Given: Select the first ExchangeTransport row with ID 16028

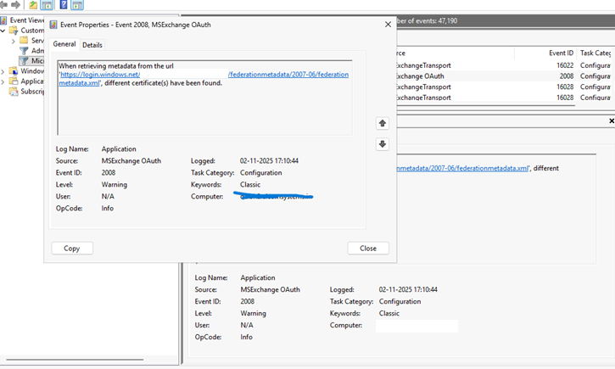Looking at the screenshot, I should click(506, 87).
